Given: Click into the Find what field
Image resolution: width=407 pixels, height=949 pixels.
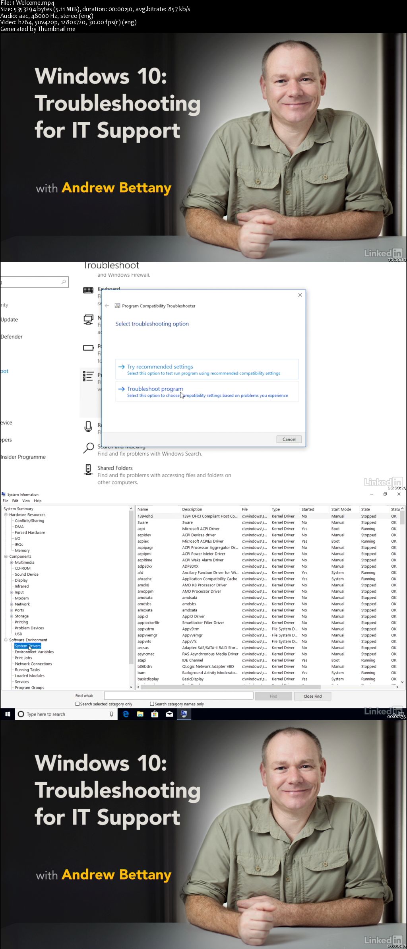Looking at the screenshot, I should pos(179,695).
